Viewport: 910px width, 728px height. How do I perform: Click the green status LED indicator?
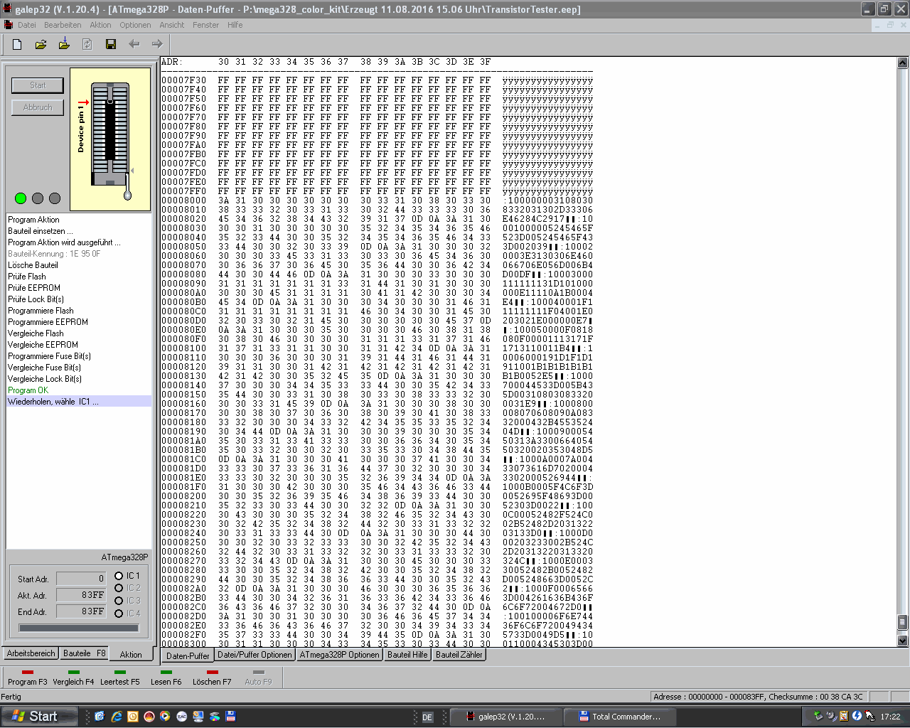coord(21,198)
